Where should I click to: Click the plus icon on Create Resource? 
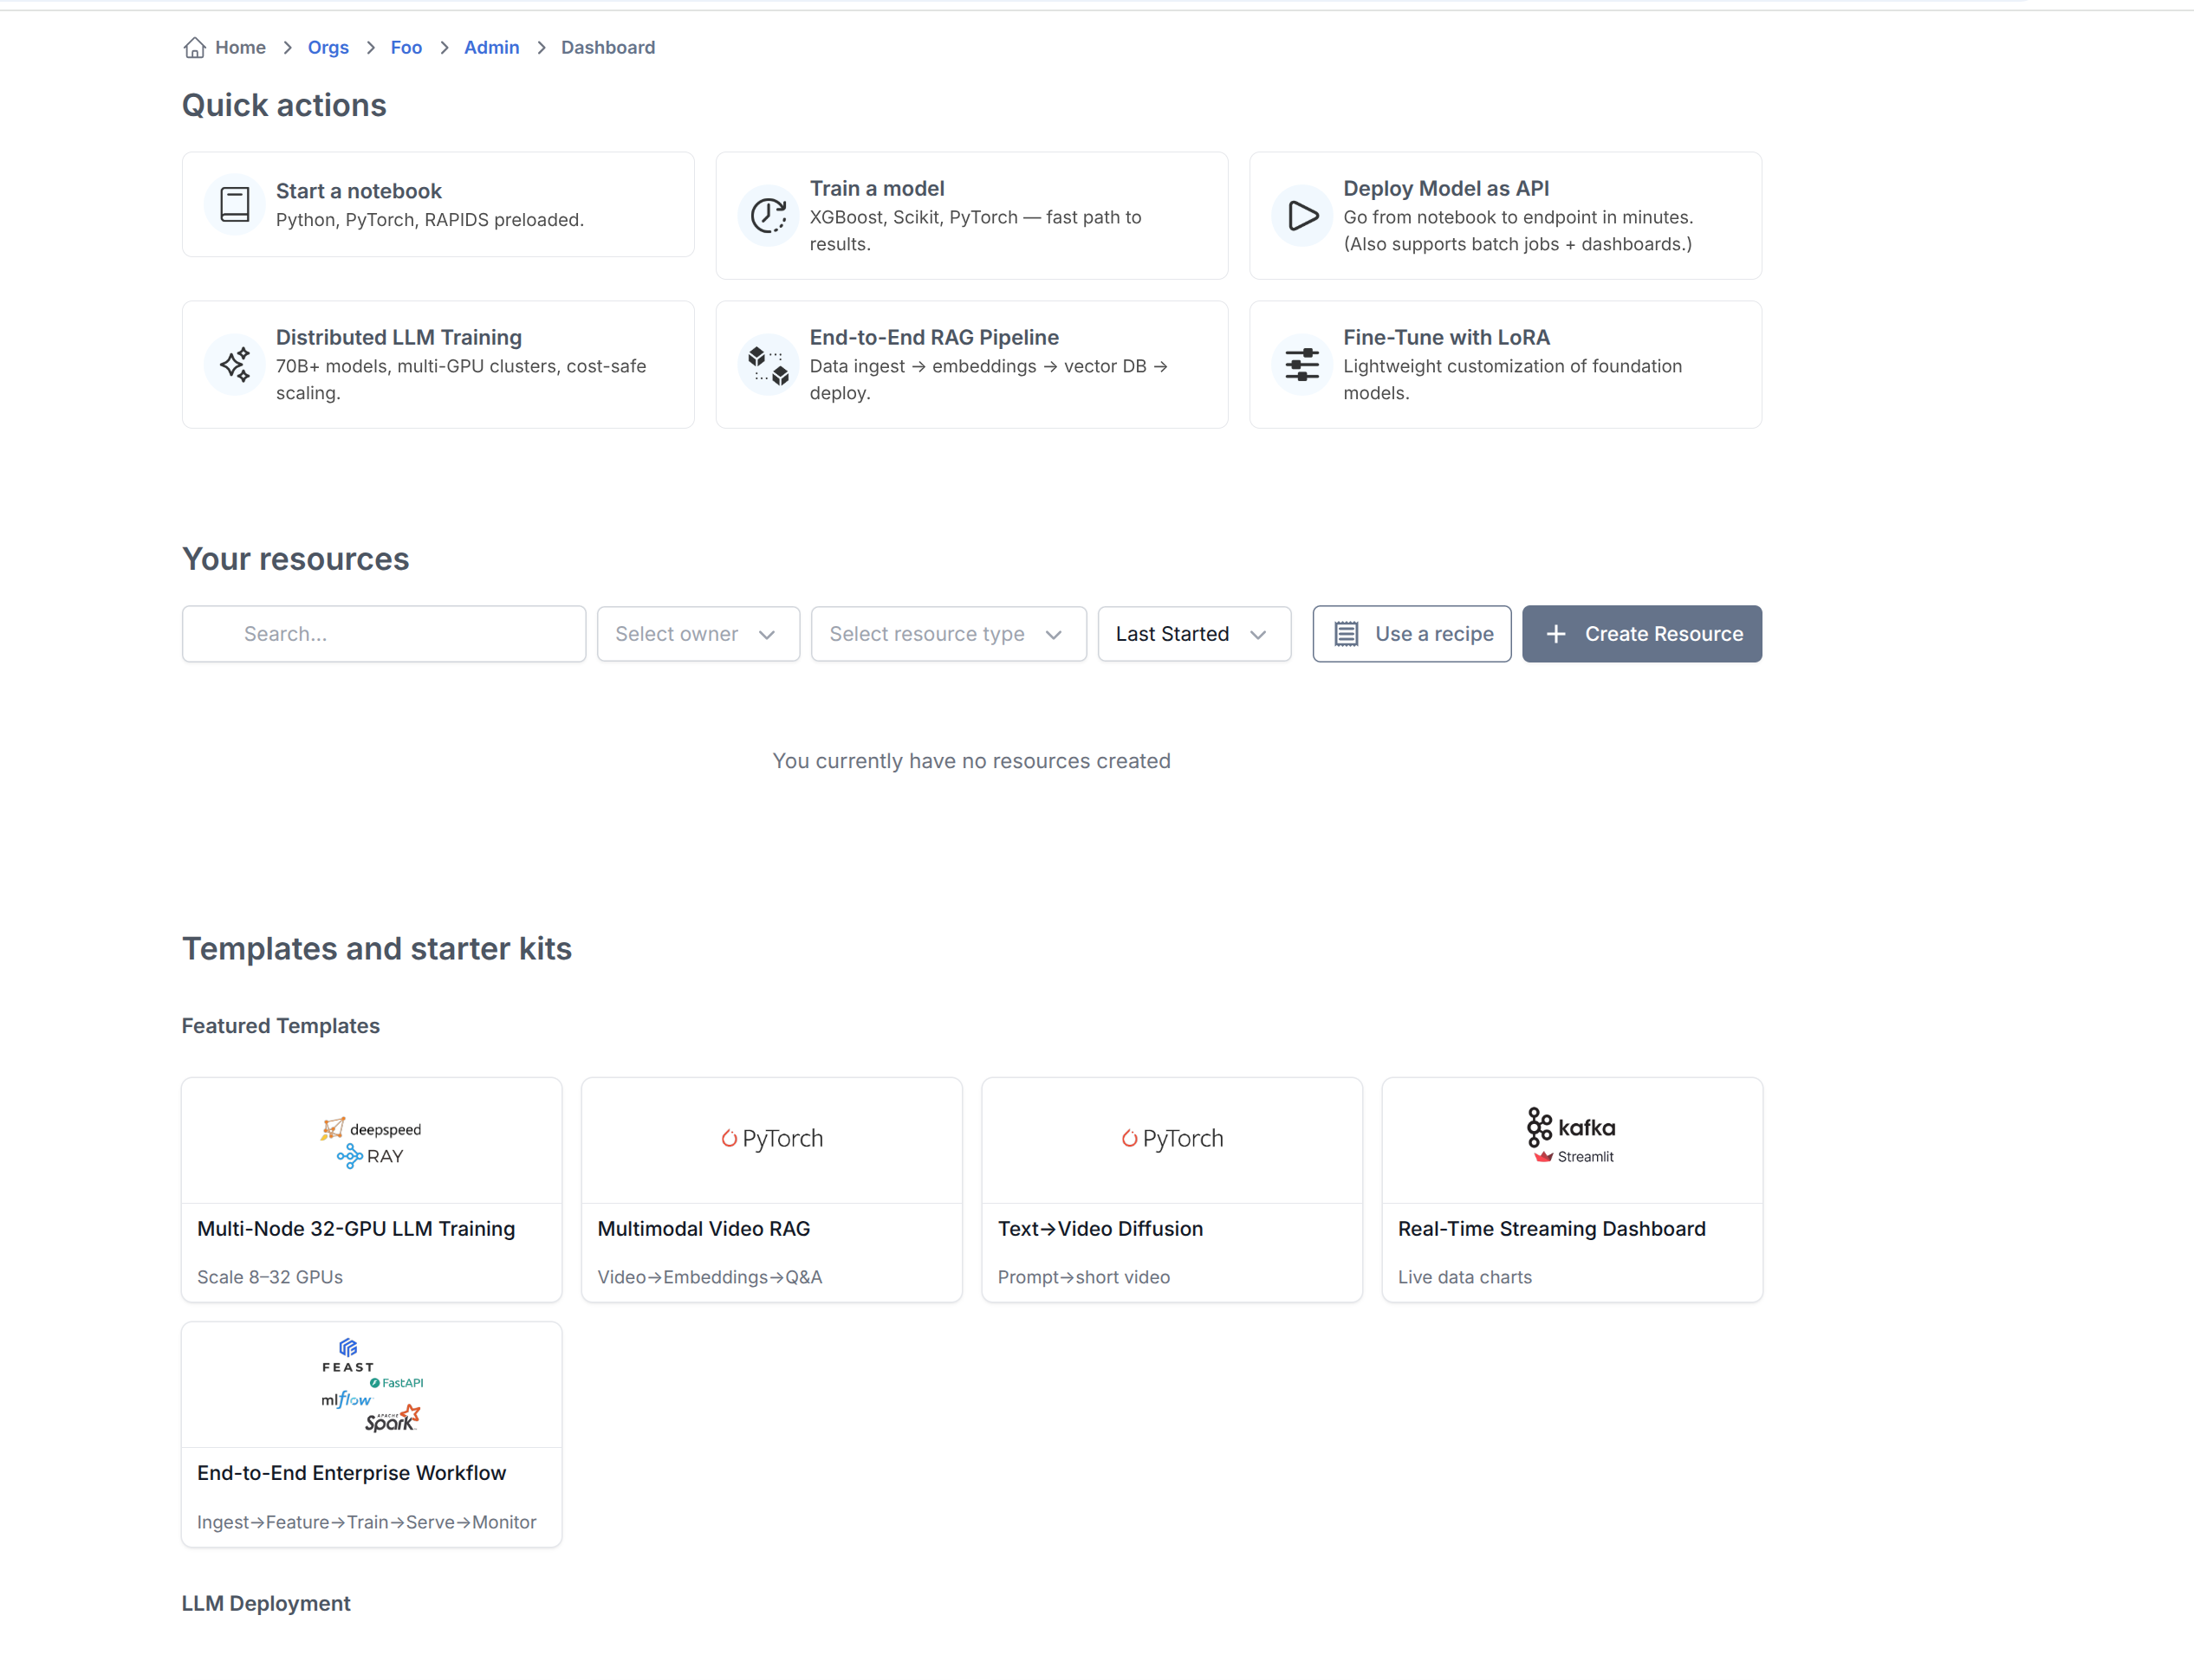1555,634
